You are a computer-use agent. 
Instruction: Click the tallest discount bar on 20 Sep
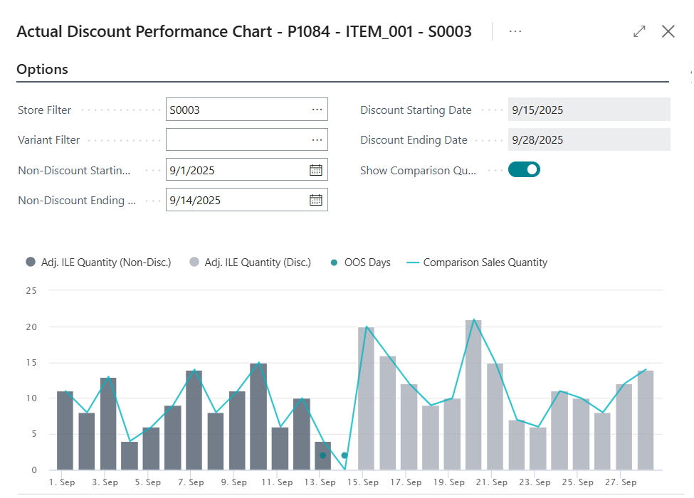[x=473, y=395]
